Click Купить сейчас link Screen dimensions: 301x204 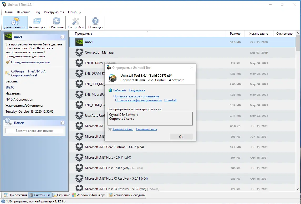(x=123, y=129)
